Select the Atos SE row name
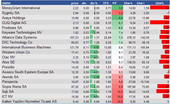This screenshot has height=104, width=170. (8, 62)
